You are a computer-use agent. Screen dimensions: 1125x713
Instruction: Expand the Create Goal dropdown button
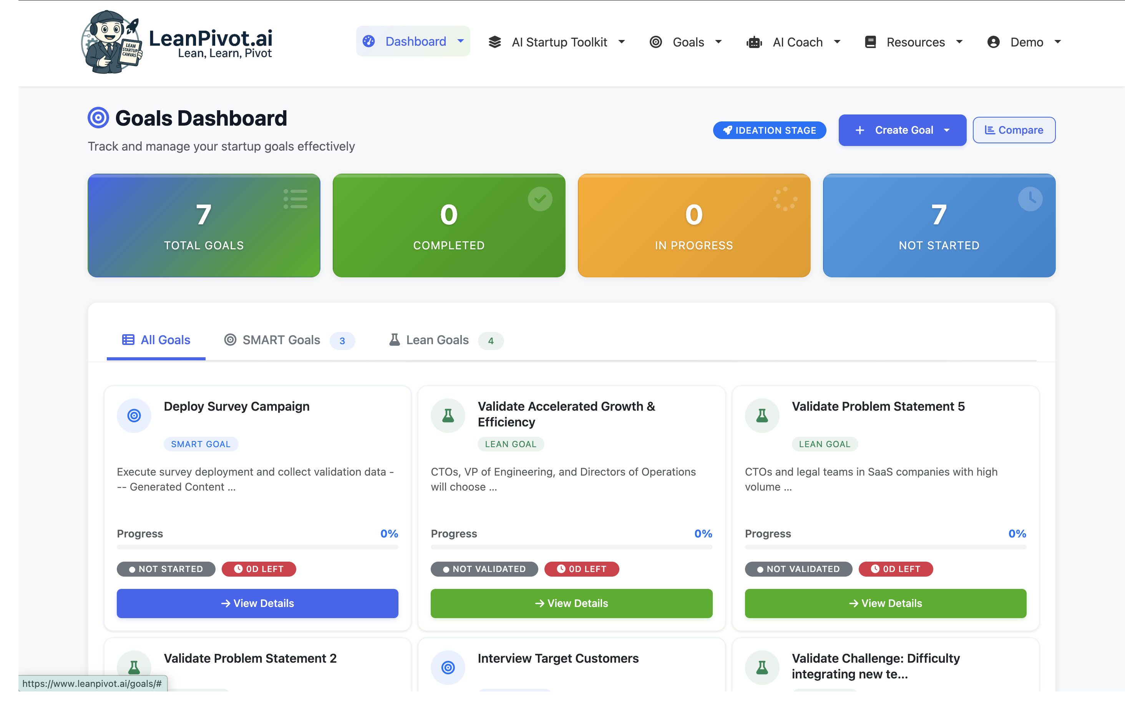click(902, 130)
